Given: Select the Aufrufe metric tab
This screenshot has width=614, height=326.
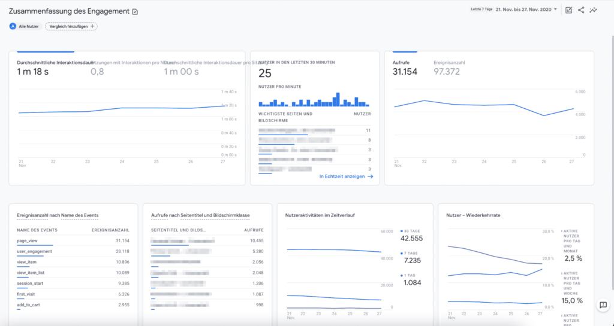Looking at the screenshot, I should coord(401,62).
